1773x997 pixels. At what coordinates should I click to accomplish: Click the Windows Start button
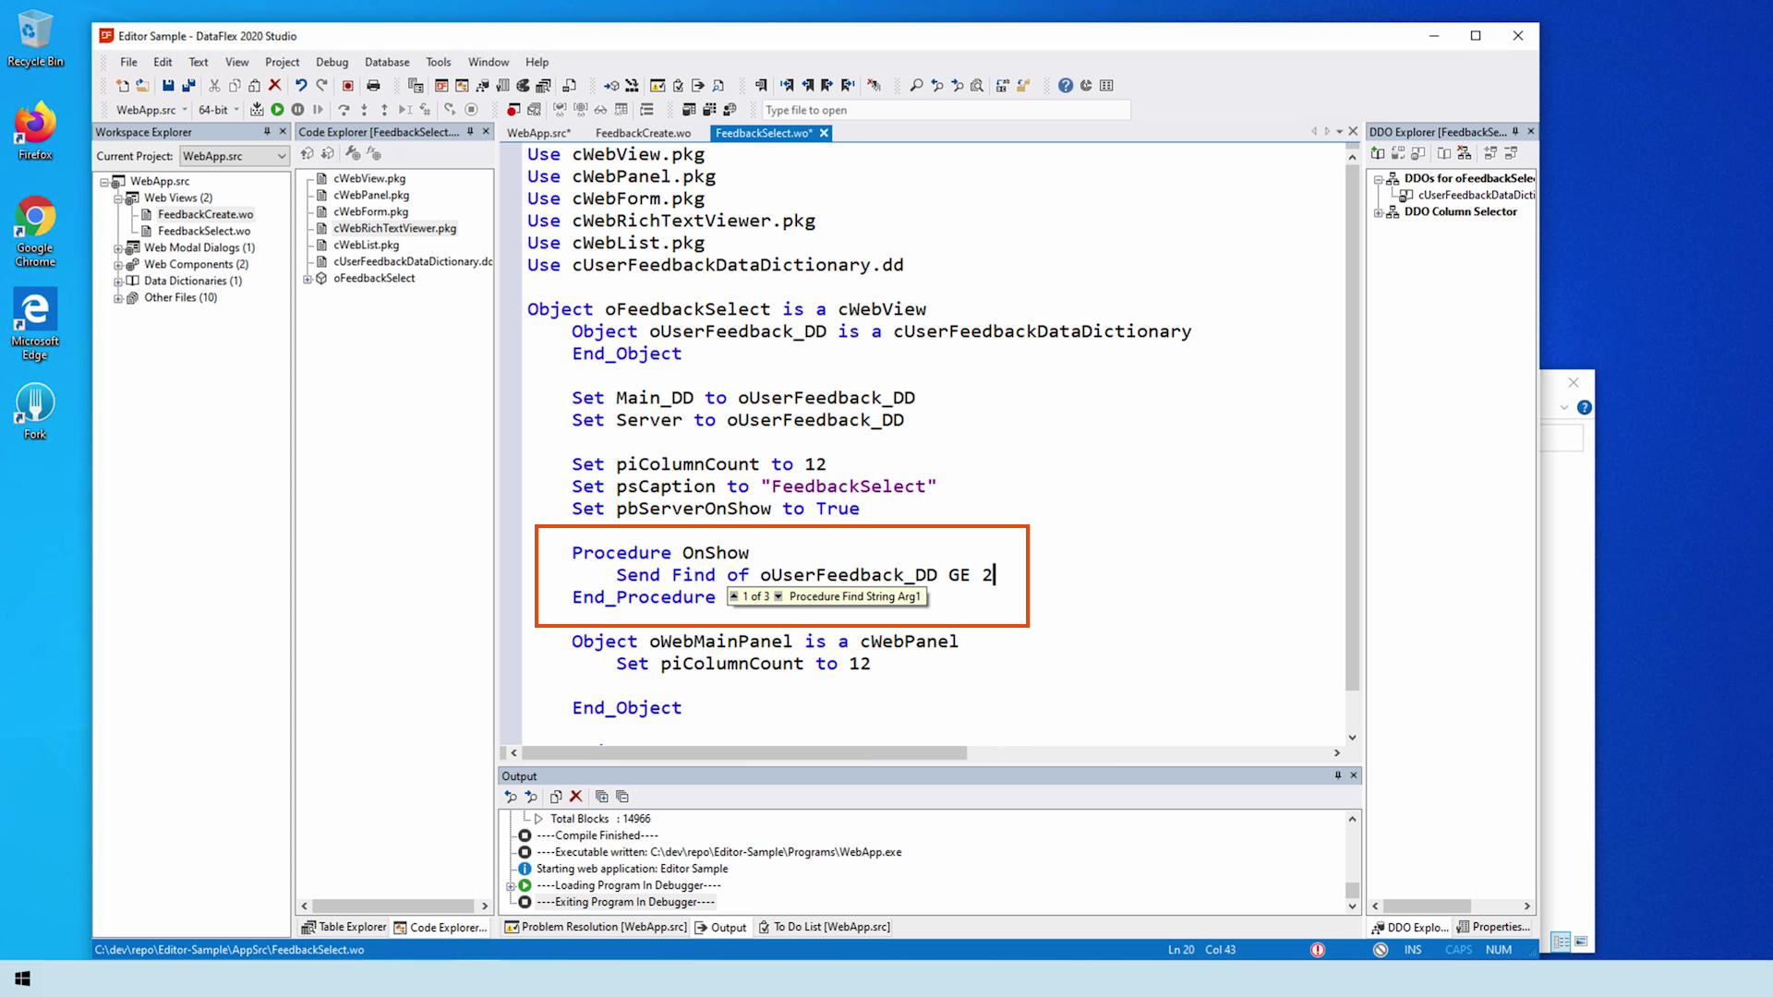pos(23,979)
